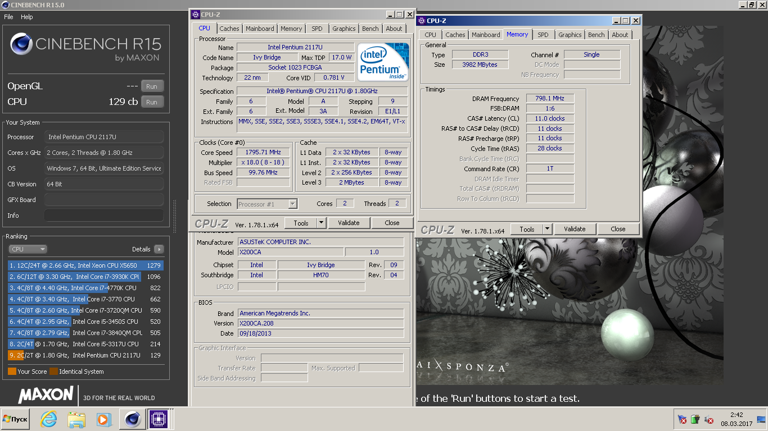Click the MAXON logo at bottom

coord(46,395)
